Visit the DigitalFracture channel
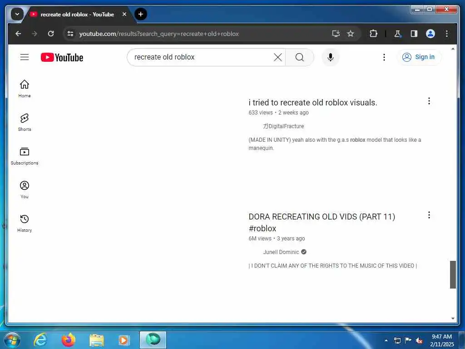The width and height of the screenshot is (465, 349). (x=283, y=126)
